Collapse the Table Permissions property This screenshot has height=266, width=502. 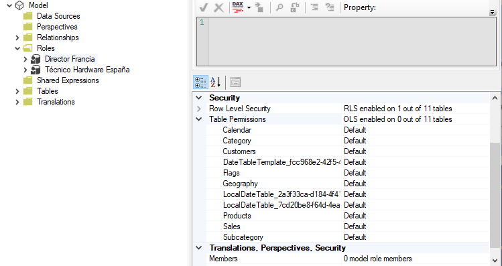[199, 119]
